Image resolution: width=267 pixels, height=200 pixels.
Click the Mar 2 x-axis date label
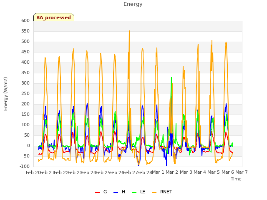pyautogui.click(x=172, y=172)
